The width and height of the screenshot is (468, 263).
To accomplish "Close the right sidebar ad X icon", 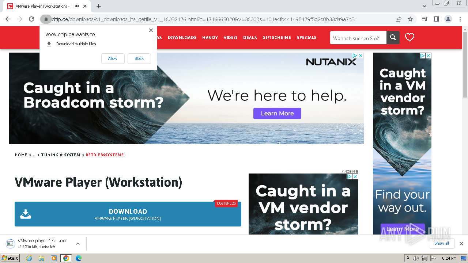I will (428, 56).
